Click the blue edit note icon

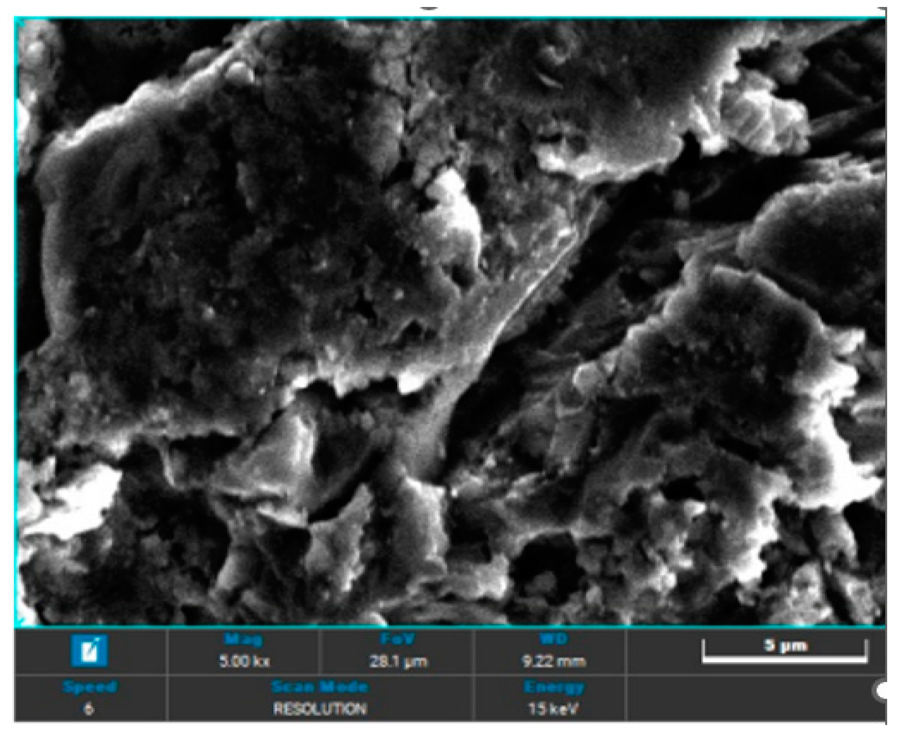coord(89,650)
